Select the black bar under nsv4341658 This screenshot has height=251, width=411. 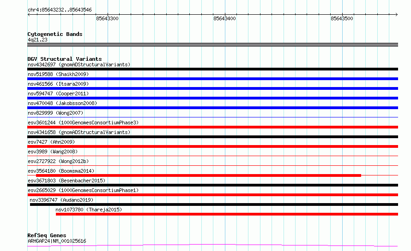[x=212, y=137]
